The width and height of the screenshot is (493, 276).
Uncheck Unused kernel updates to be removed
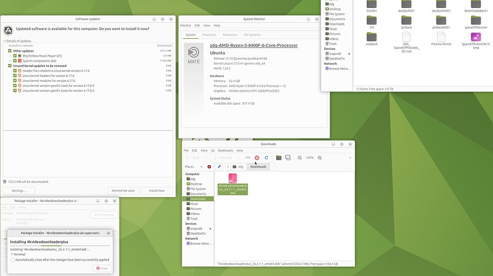pyautogui.click(x=10, y=66)
